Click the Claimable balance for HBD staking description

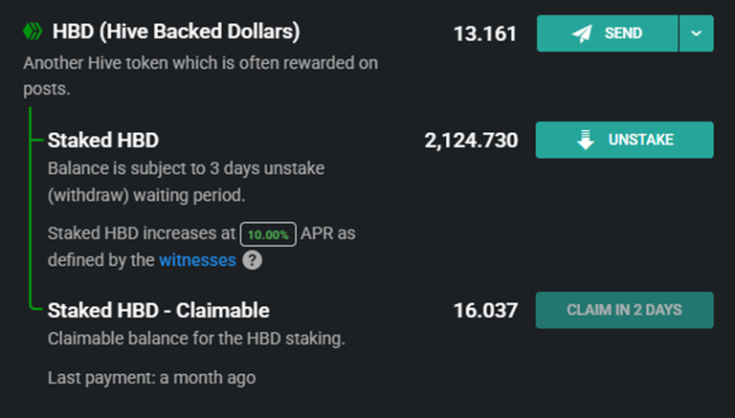196,339
